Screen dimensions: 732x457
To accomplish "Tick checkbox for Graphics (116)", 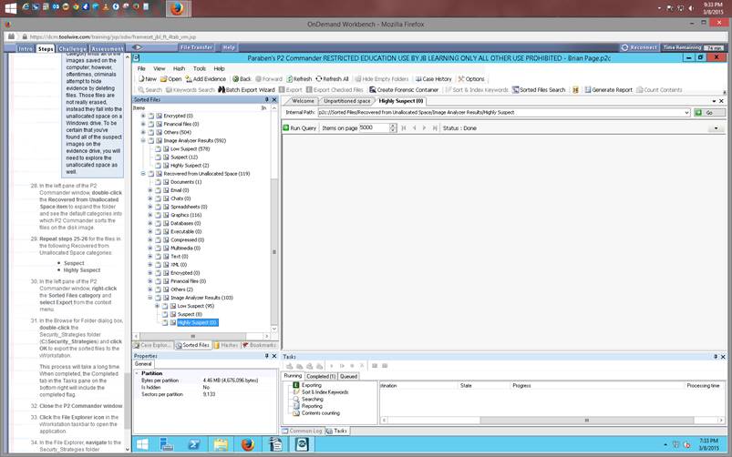I will pyautogui.click(x=159, y=215).
